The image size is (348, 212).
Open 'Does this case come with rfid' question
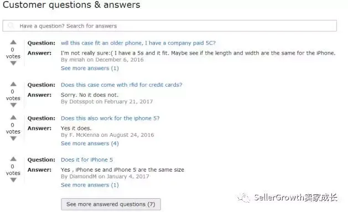pos(121,85)
